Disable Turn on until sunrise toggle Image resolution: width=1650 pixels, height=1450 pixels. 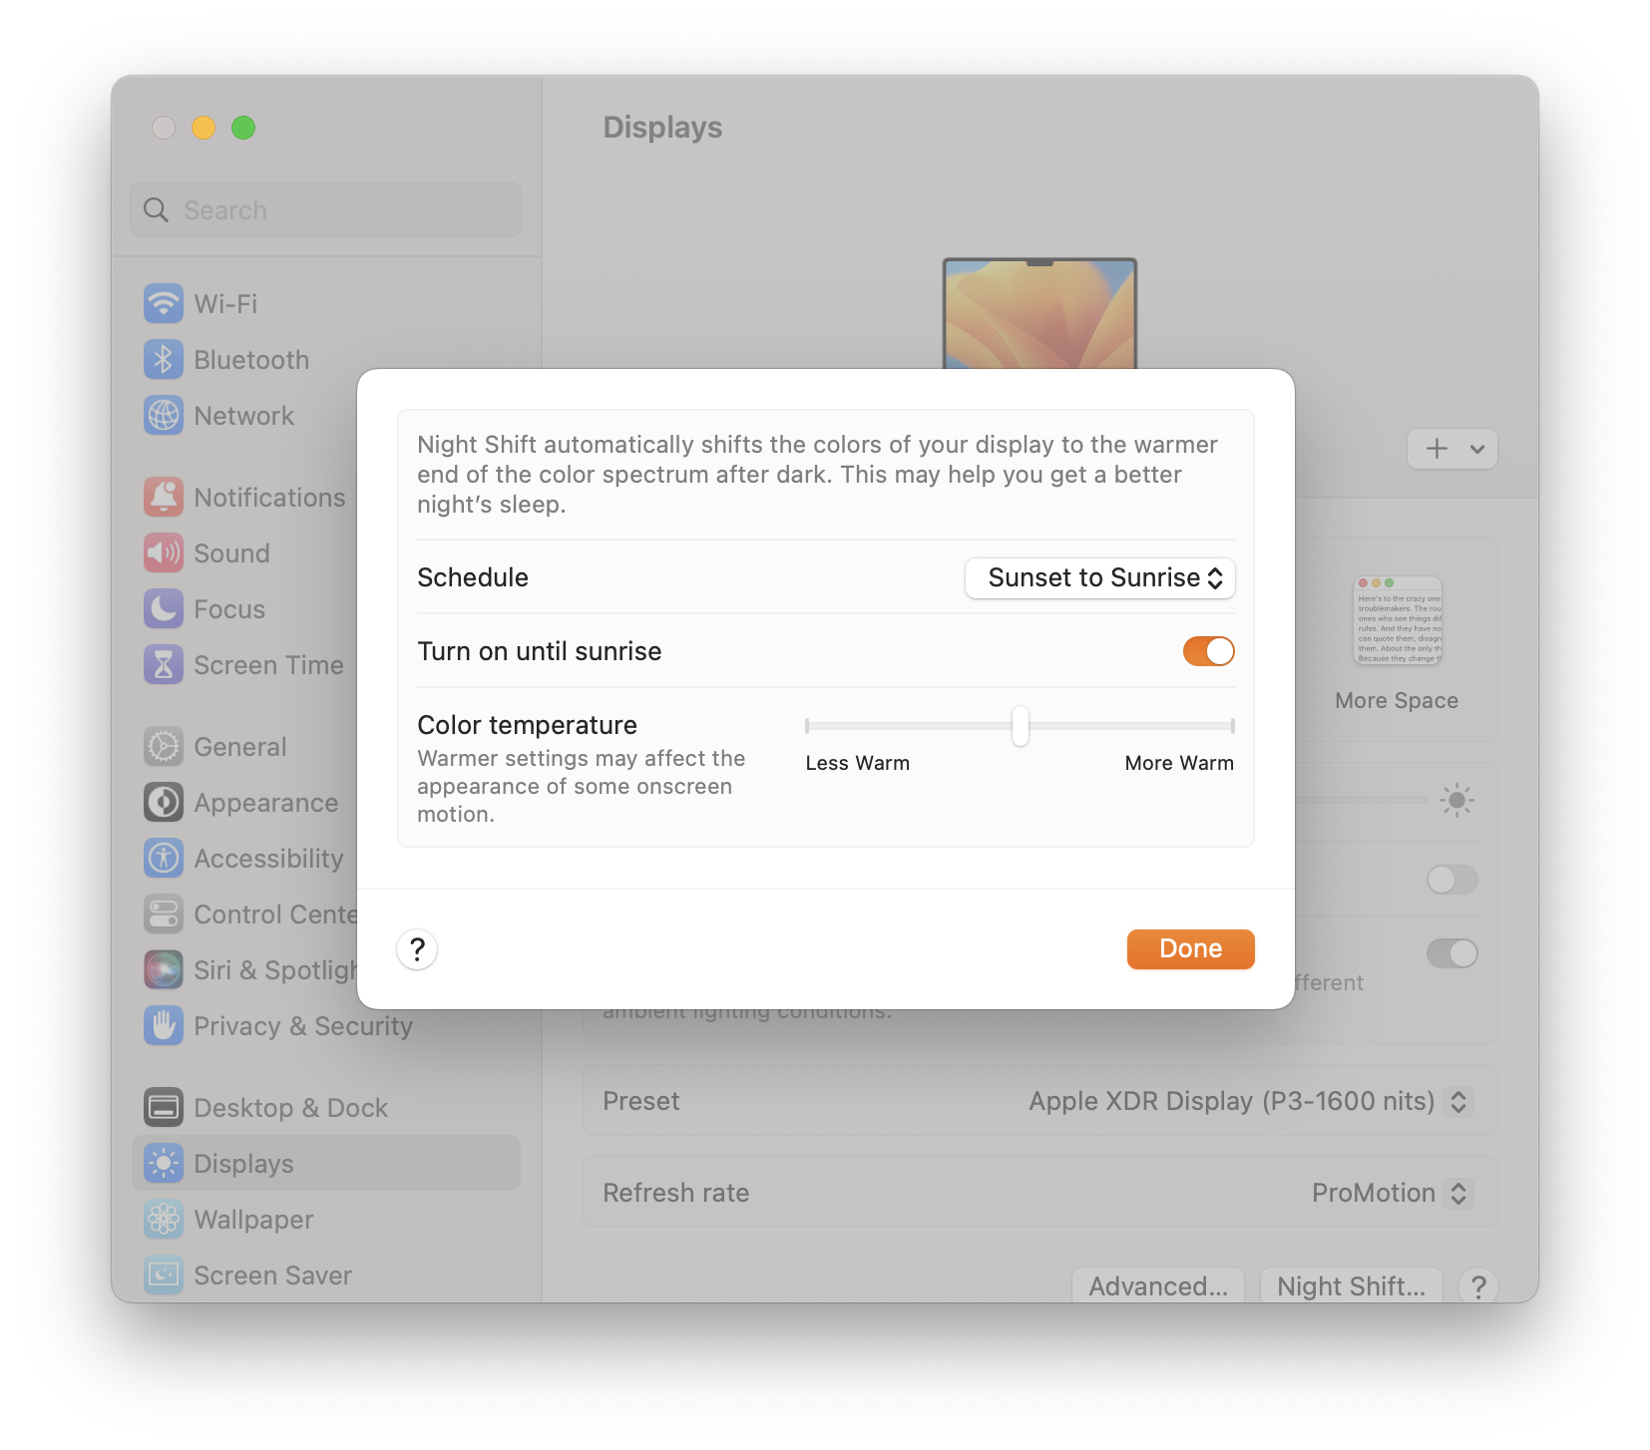point(1208,651)
